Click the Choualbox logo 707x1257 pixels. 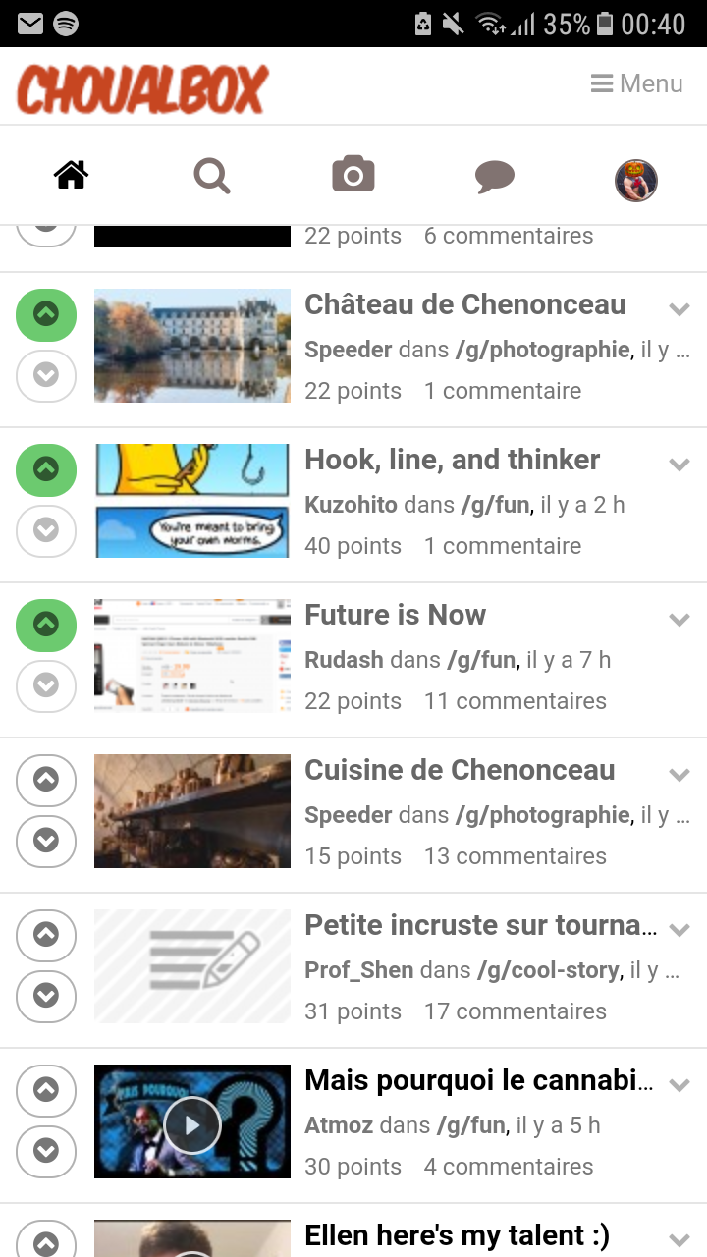tap(142, 88)
